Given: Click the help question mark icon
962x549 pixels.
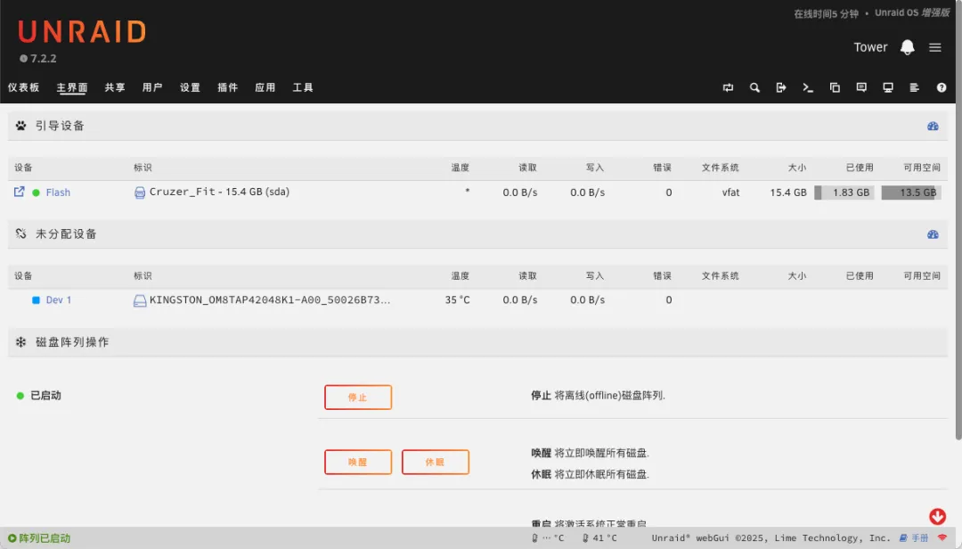Looking at the screenshot, I should [941, 87].
